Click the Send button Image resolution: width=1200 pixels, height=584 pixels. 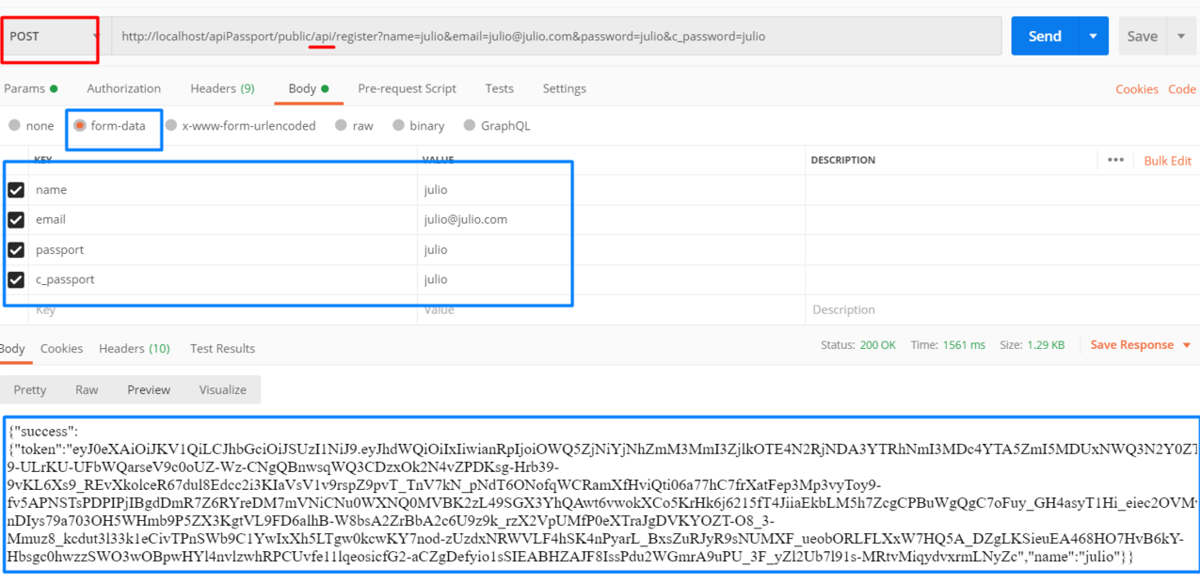1044,36
